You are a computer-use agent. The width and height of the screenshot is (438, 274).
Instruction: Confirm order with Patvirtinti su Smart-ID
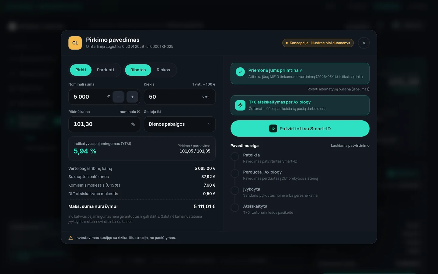[x=300, y=128]
